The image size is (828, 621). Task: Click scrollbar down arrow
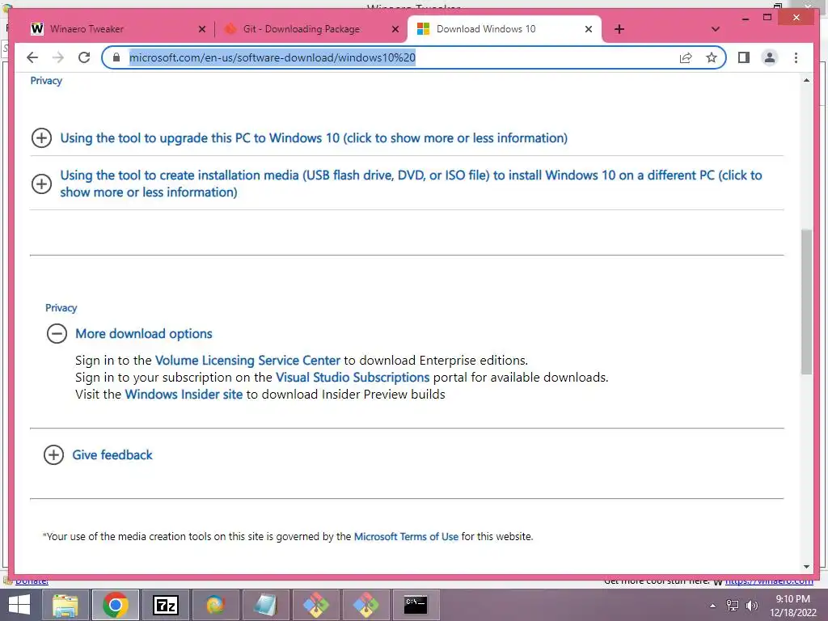tap(806, 567)
